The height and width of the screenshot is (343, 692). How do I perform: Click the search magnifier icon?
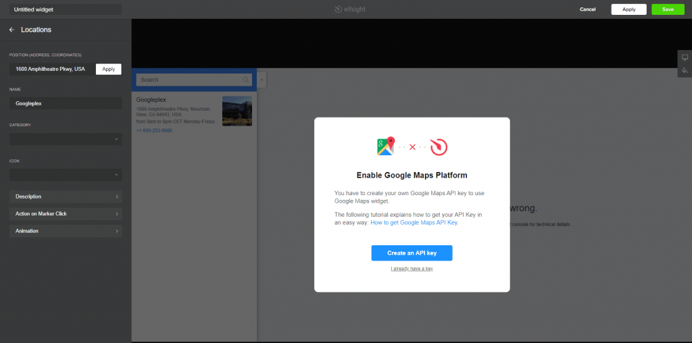(x=245, y=80)
